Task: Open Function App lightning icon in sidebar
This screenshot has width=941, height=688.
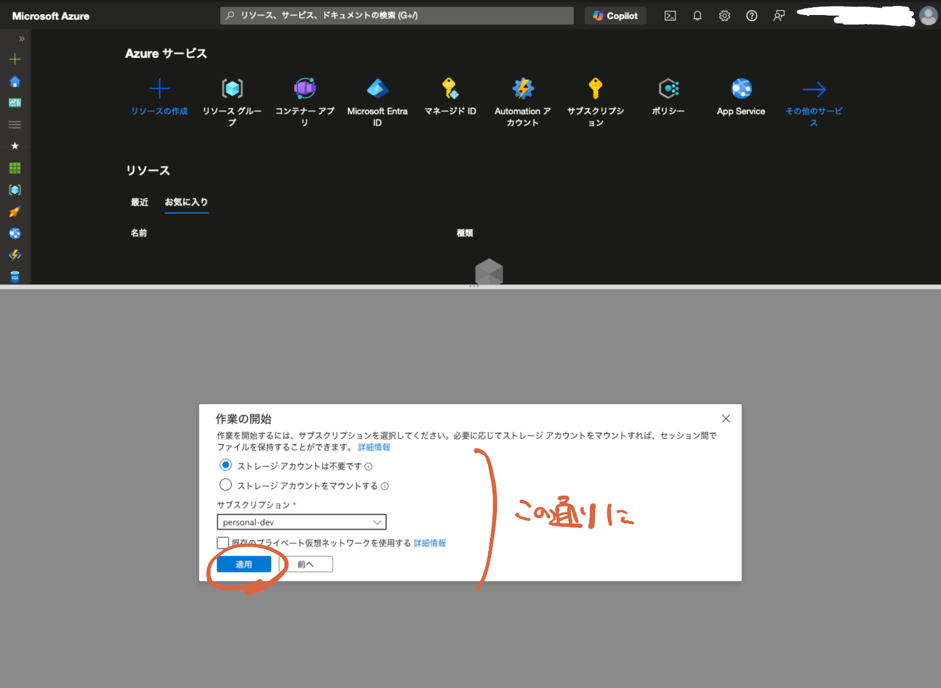Action: tap(15, 255)
